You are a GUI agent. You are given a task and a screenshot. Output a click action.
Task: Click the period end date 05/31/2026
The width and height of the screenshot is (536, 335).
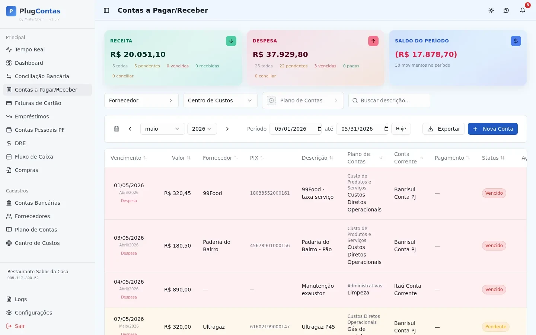[x=362, y=129]
